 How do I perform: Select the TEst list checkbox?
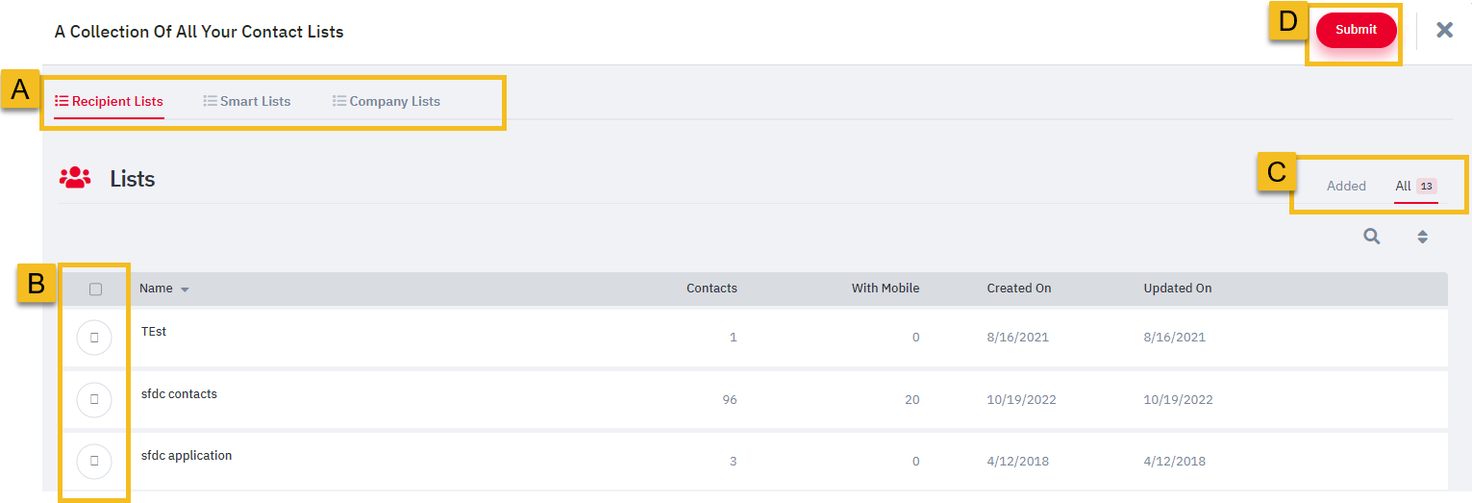pyautogui.click(x=94, y=337)
